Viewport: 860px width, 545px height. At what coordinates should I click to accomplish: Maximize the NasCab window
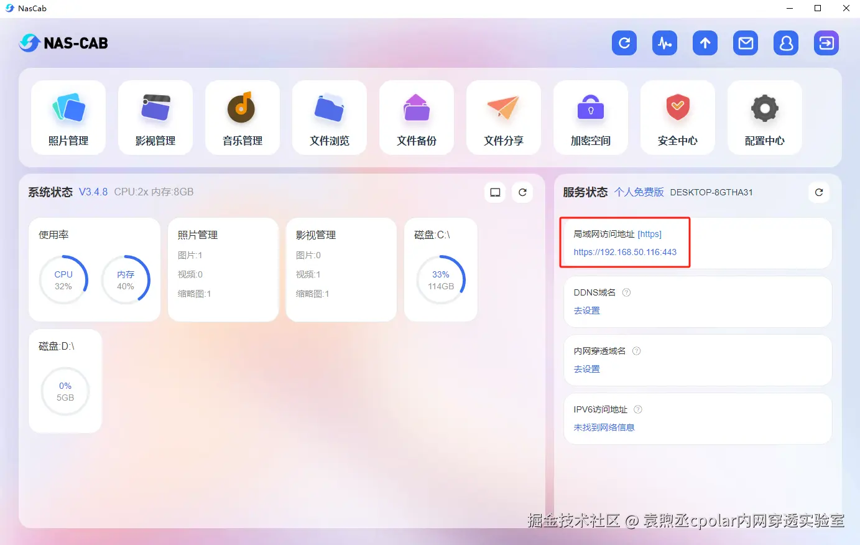pos(818,8)
